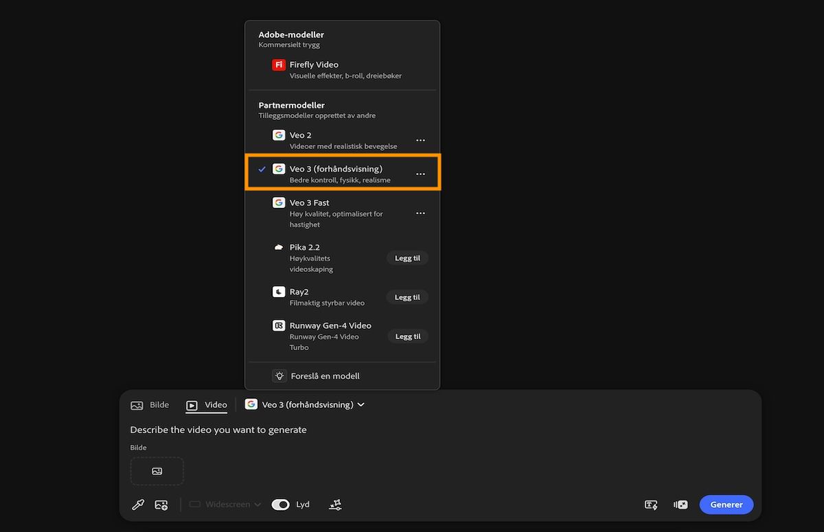Select the Pika 2.2 model entry

342,257
